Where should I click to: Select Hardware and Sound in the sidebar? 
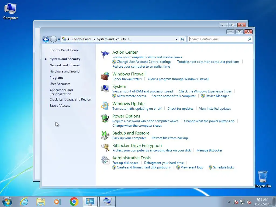pyautogui.click(x=64, y=71)
